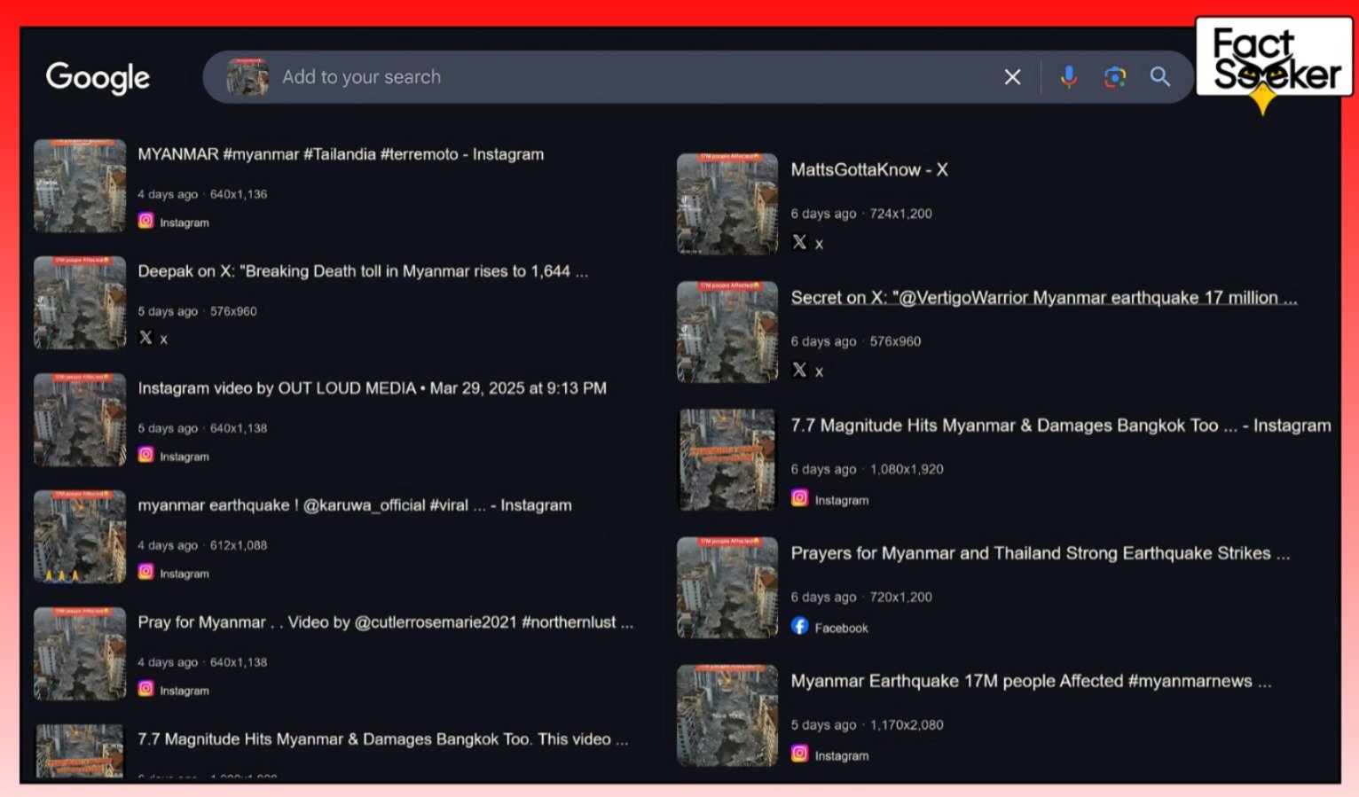Click Instagram icon under 1,080x1,920 result
1359x797 pixels.
(x=799, y=498)
